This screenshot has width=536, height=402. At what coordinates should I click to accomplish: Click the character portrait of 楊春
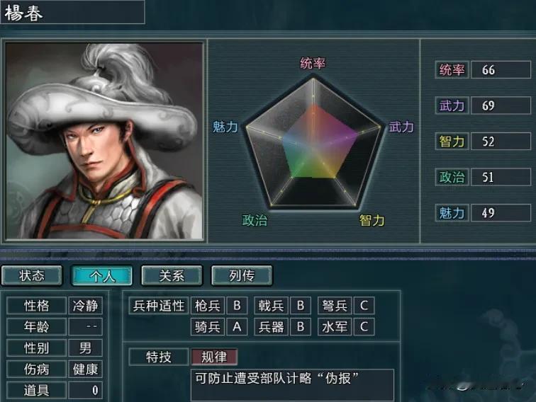coord(104,141)
